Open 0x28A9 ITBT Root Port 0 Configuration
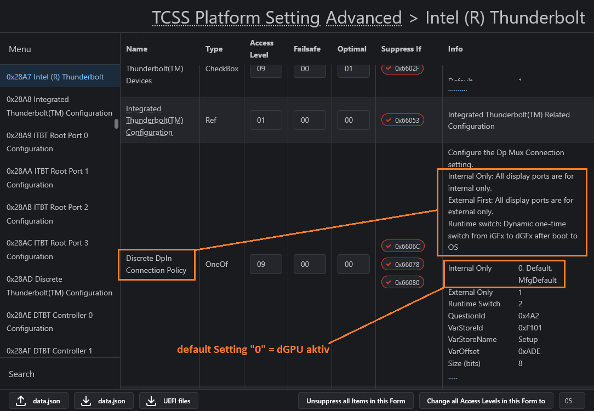 click(47, 142)
